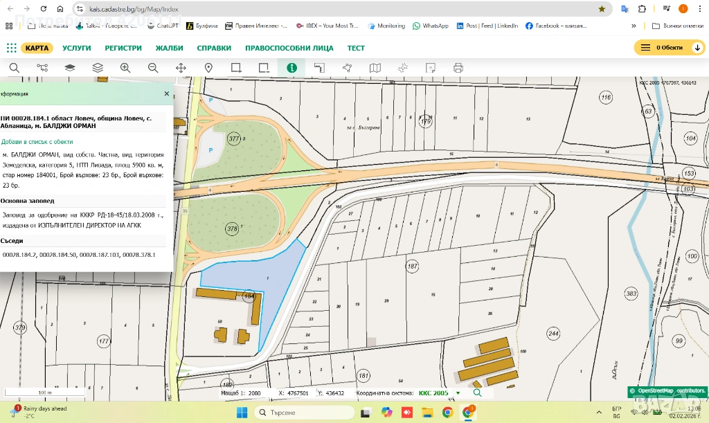This screenshot has height=423, width=709.
Task: Click the folded map icon
Action: click(375, 68)
